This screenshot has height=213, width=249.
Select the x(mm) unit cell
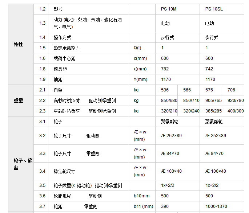click(142, 69)
